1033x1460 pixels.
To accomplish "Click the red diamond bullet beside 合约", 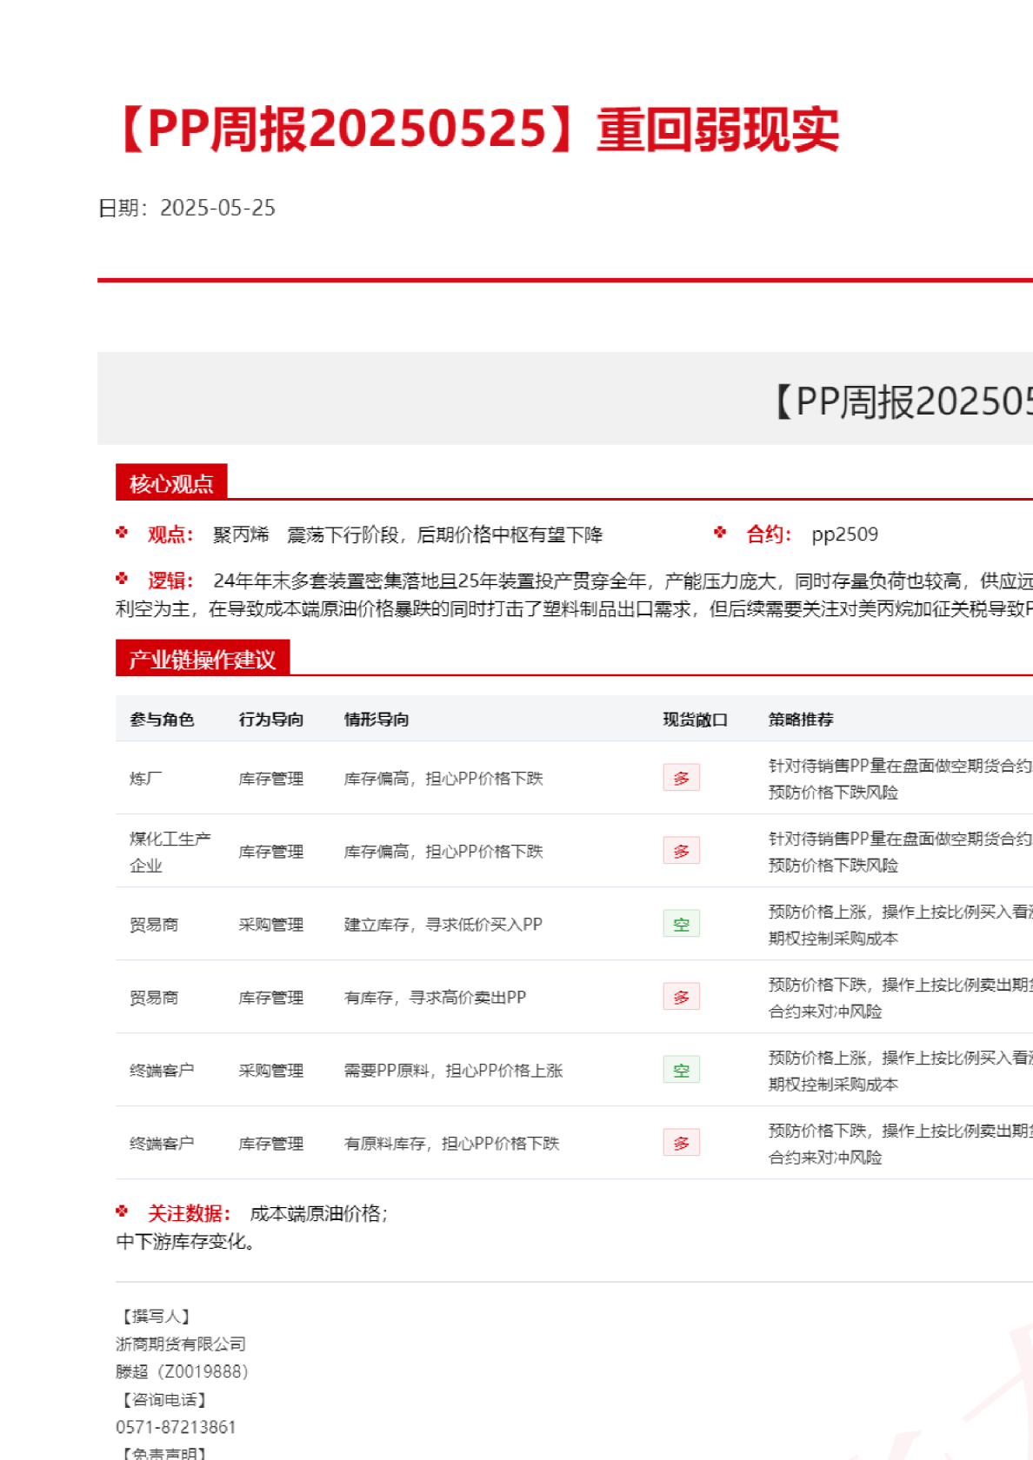I will (x=720, y=533).
